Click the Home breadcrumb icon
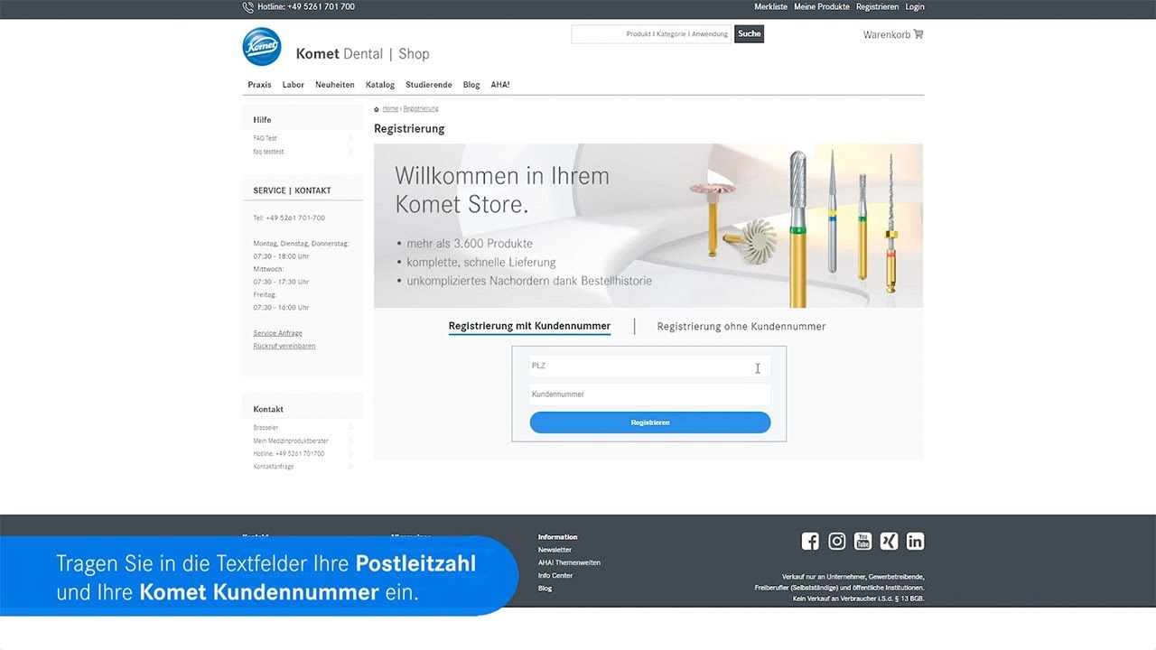 (377, 109)
